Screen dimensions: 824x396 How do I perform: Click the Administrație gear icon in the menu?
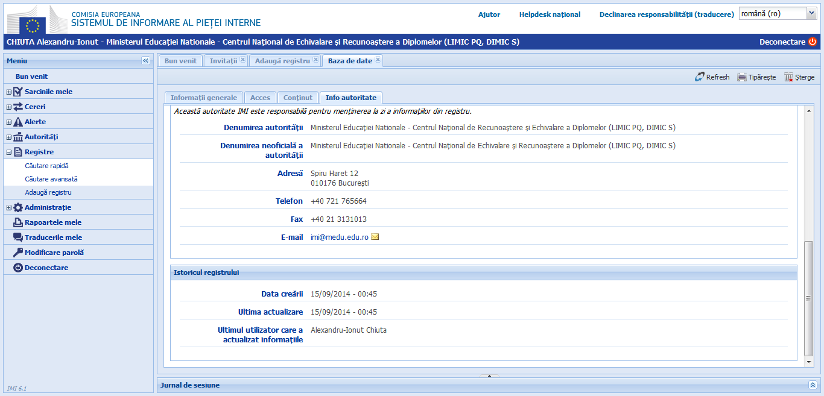(19, 207)
